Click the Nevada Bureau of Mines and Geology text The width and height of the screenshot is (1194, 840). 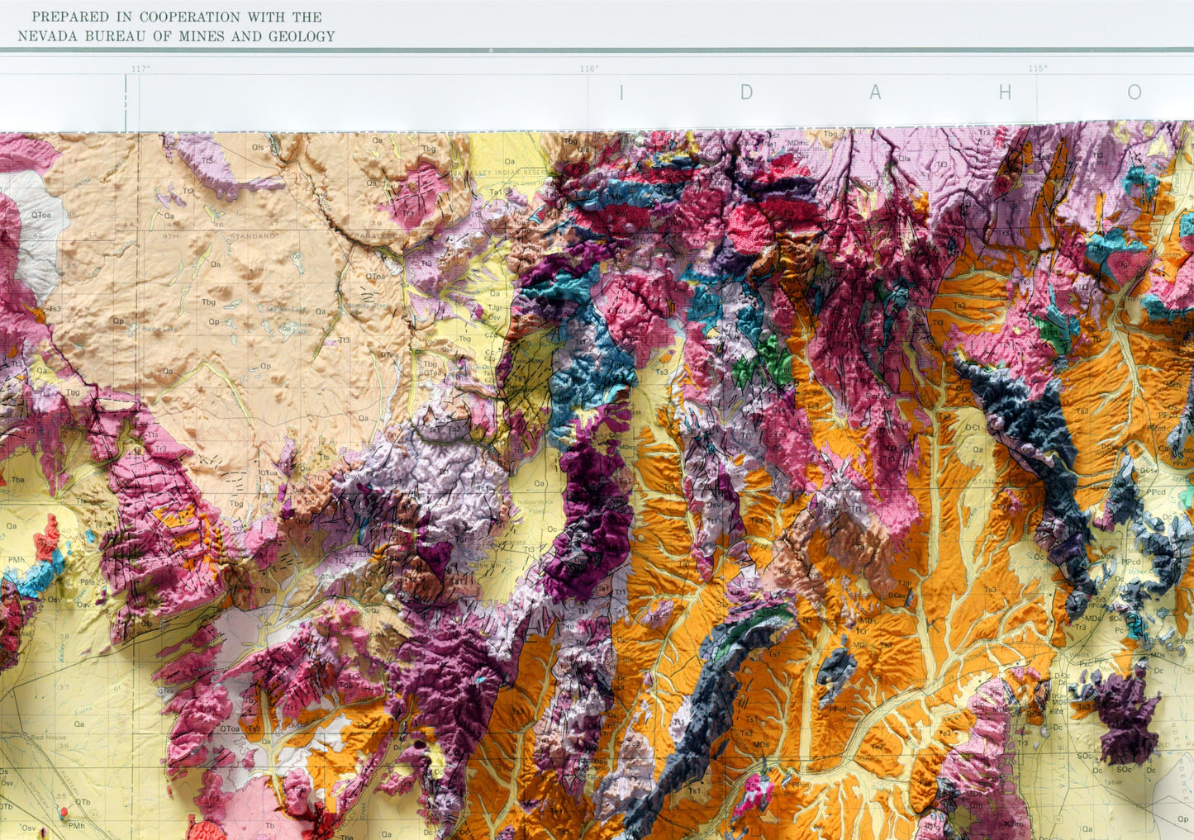point(176,36)
